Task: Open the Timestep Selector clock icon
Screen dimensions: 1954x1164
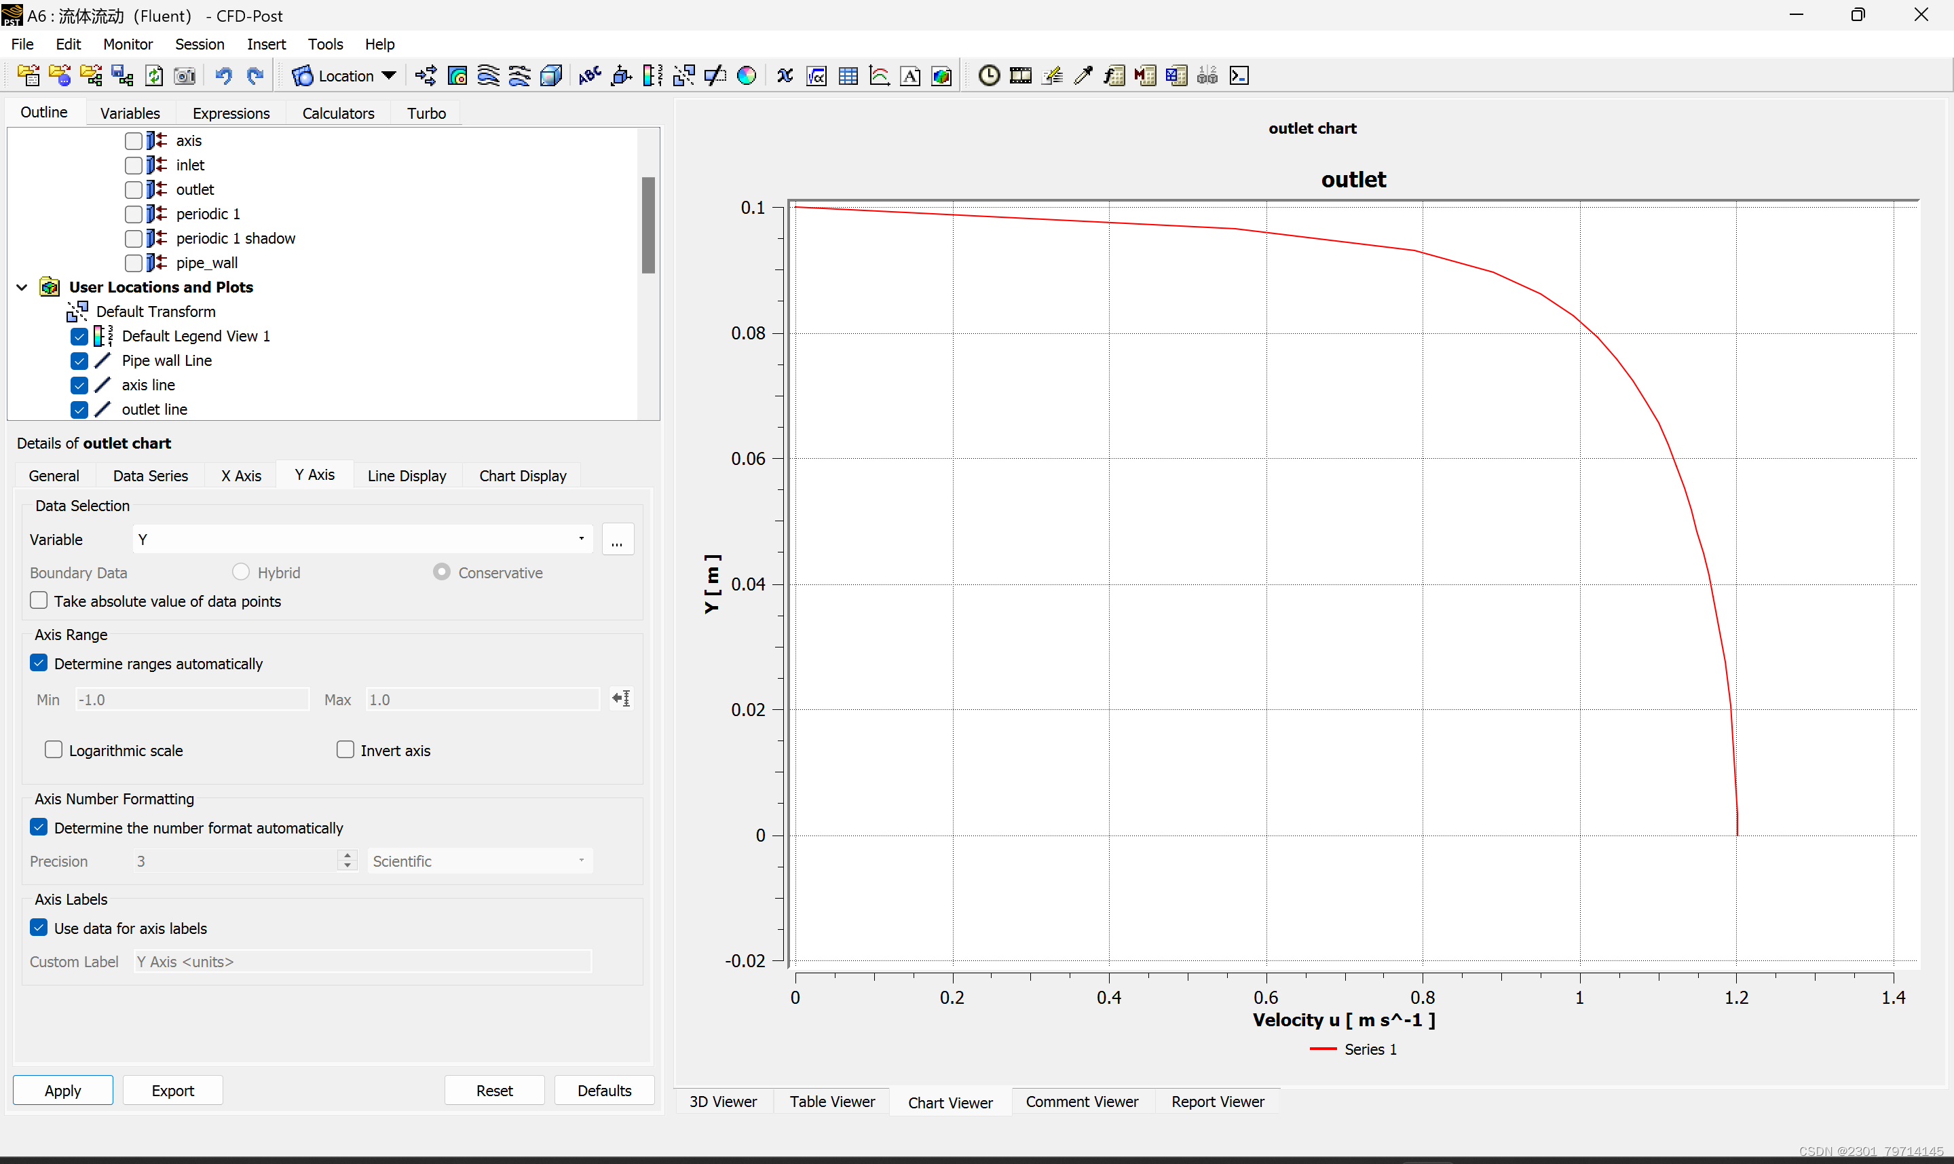Action: 989,76
